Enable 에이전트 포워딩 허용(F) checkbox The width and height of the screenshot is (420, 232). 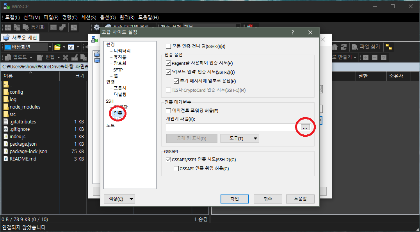coord(169,111)
